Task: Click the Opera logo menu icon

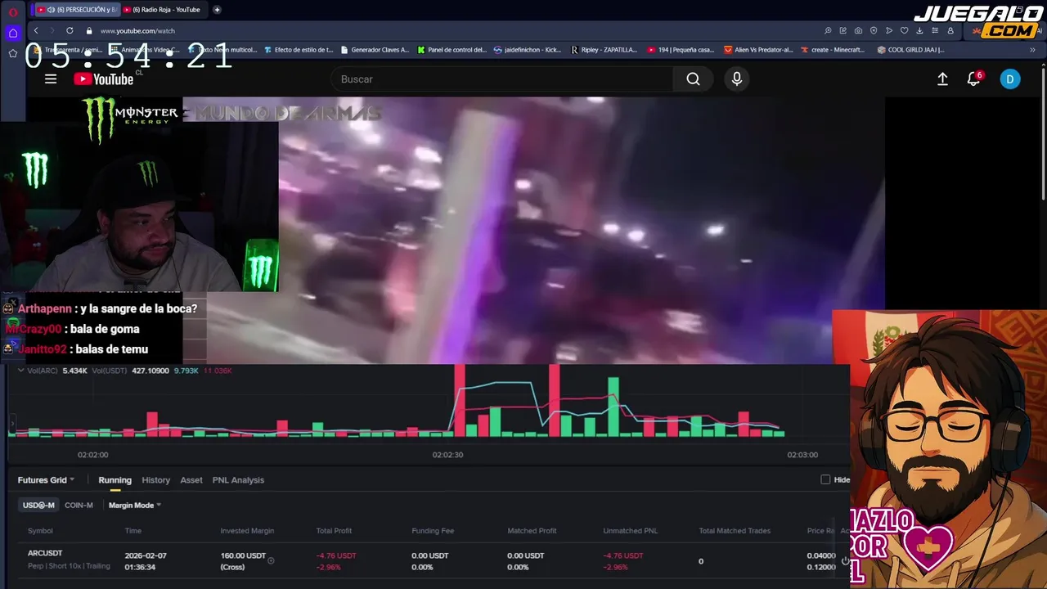Action: pyautogui.click(x=13, y=11)
